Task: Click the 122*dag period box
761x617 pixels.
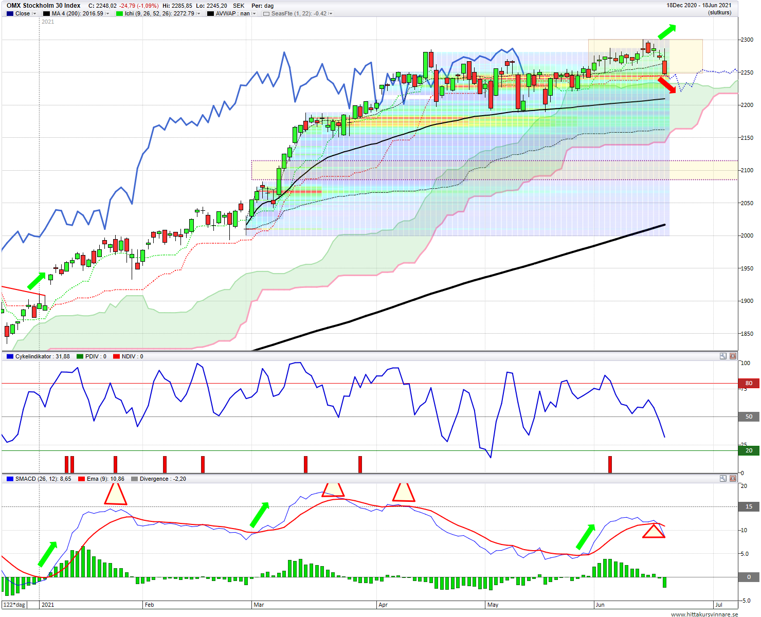Action: [14, 605]
